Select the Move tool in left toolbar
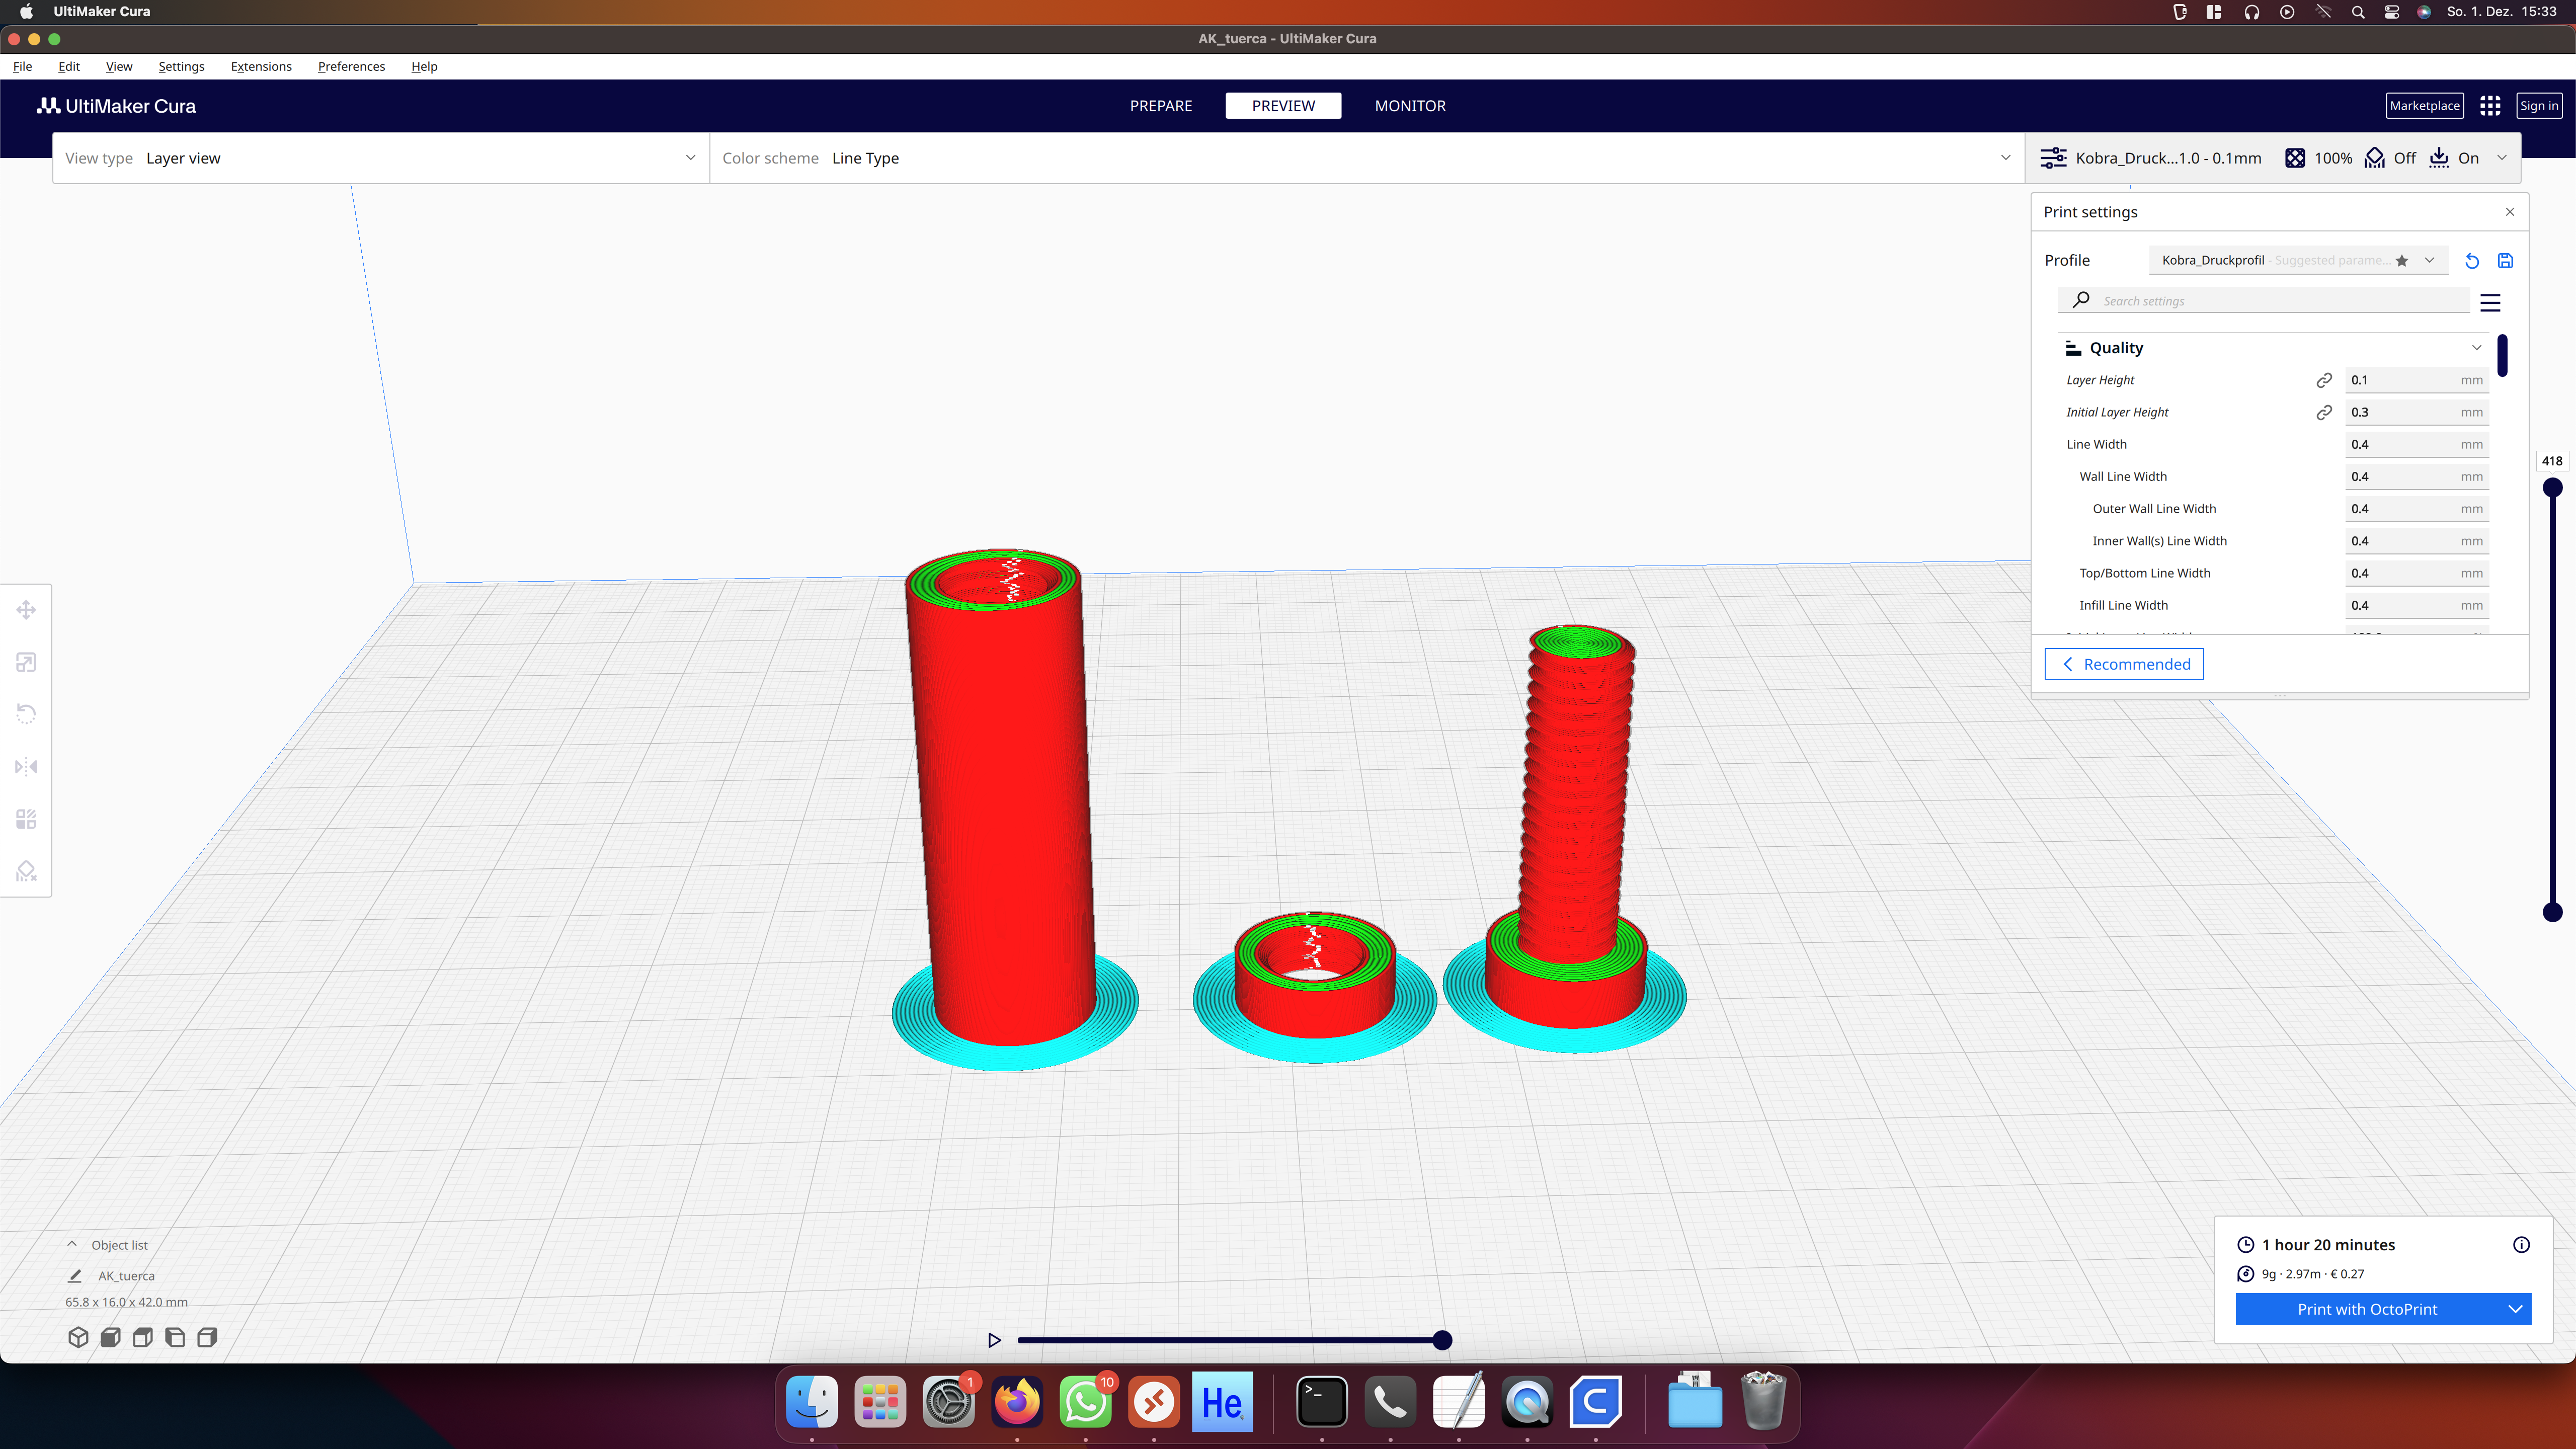The height and width of the screenshot is (1449, 2576). pyautogui.click(x=26, y=610)
